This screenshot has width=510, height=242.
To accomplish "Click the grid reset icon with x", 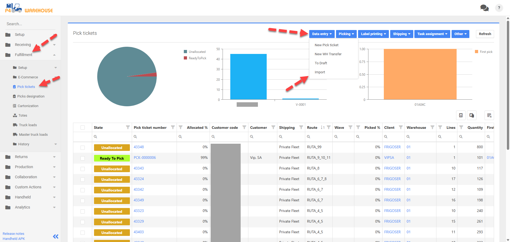I will coord(489,115).
